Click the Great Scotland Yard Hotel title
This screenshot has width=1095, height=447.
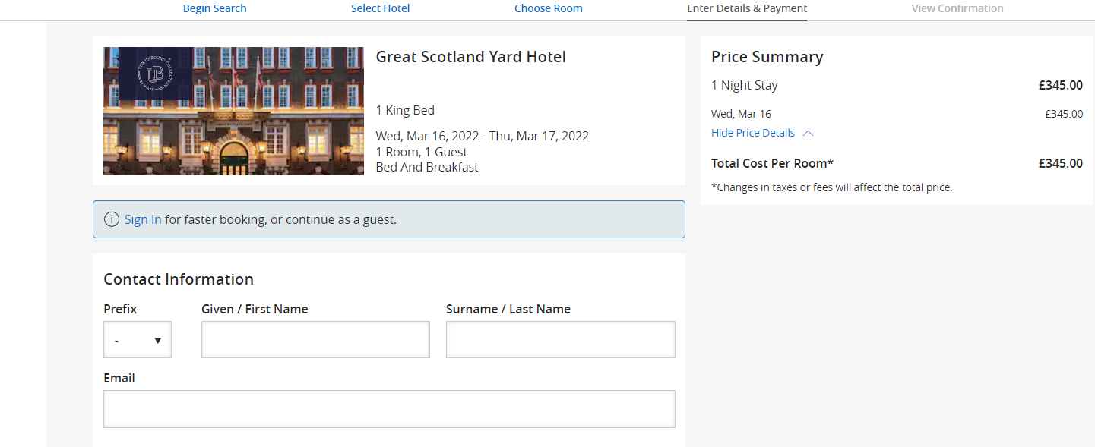[x=470, y=57]
